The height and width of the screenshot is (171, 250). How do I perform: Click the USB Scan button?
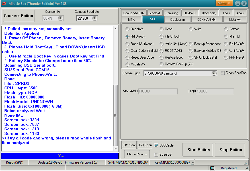click(x=145, y=145)
